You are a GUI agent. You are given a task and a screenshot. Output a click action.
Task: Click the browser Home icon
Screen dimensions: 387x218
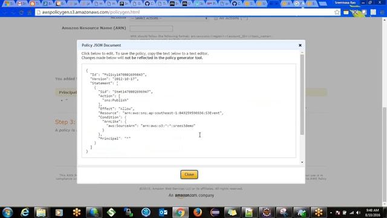[x=30, y=12]
